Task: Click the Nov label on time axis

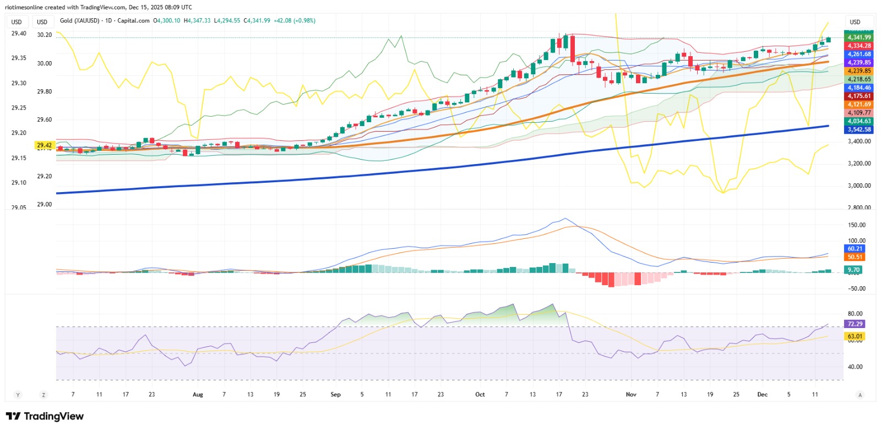Action: pos(631,395)
